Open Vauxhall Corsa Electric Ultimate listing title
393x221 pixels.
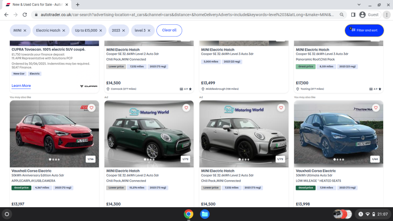316,171
